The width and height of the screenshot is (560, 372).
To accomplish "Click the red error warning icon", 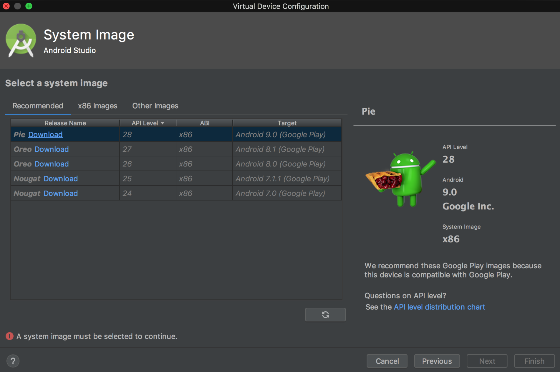I will click(9, 336).
